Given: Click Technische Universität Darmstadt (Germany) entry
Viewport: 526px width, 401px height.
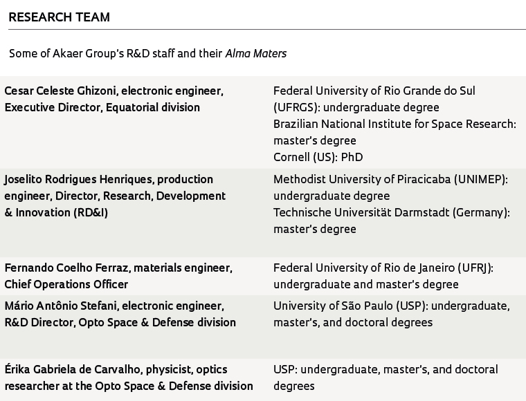Looking at the screenshot, I should [x=392, y=212].
